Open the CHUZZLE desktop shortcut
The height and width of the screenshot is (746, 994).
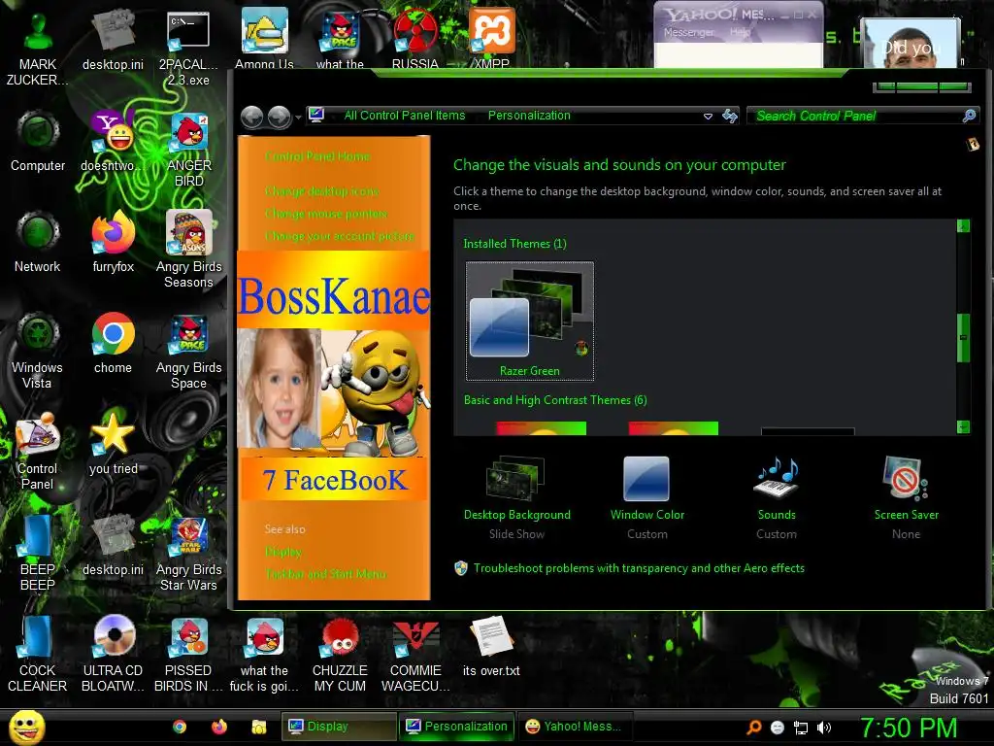tap(340, 653)
